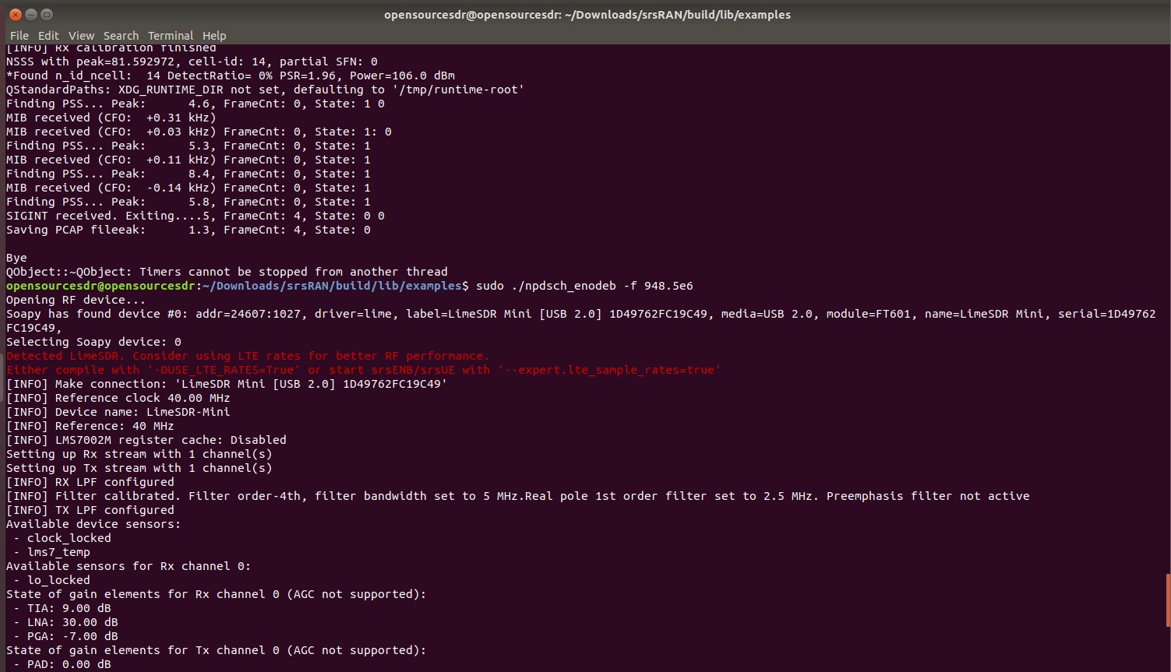Click the '[INFO] Device name: LimeSDR-Mini' line
The image size is (1171, 672).
[118, 412]
